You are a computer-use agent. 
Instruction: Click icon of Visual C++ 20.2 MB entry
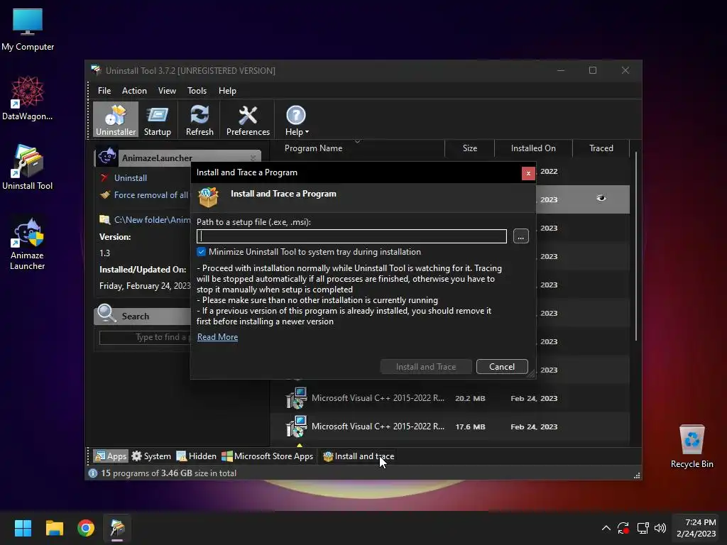[x=296, y=398]
